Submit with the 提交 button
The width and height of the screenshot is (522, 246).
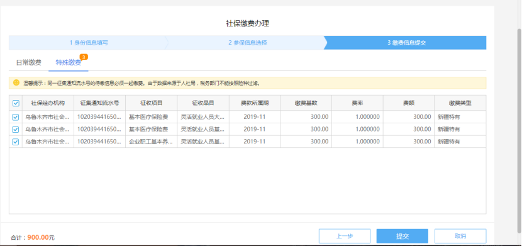point(402,236)
